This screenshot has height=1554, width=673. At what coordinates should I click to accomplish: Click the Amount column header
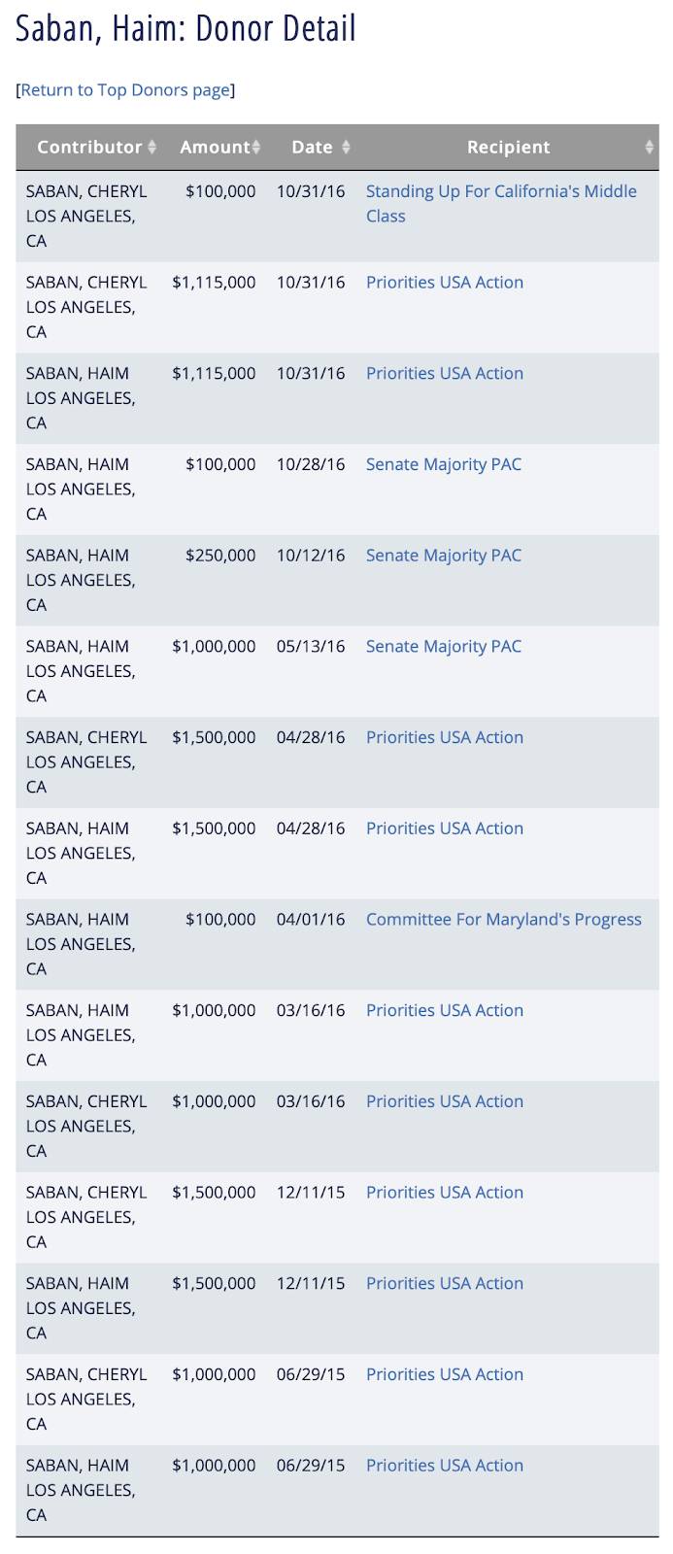[x=215, y=147]
